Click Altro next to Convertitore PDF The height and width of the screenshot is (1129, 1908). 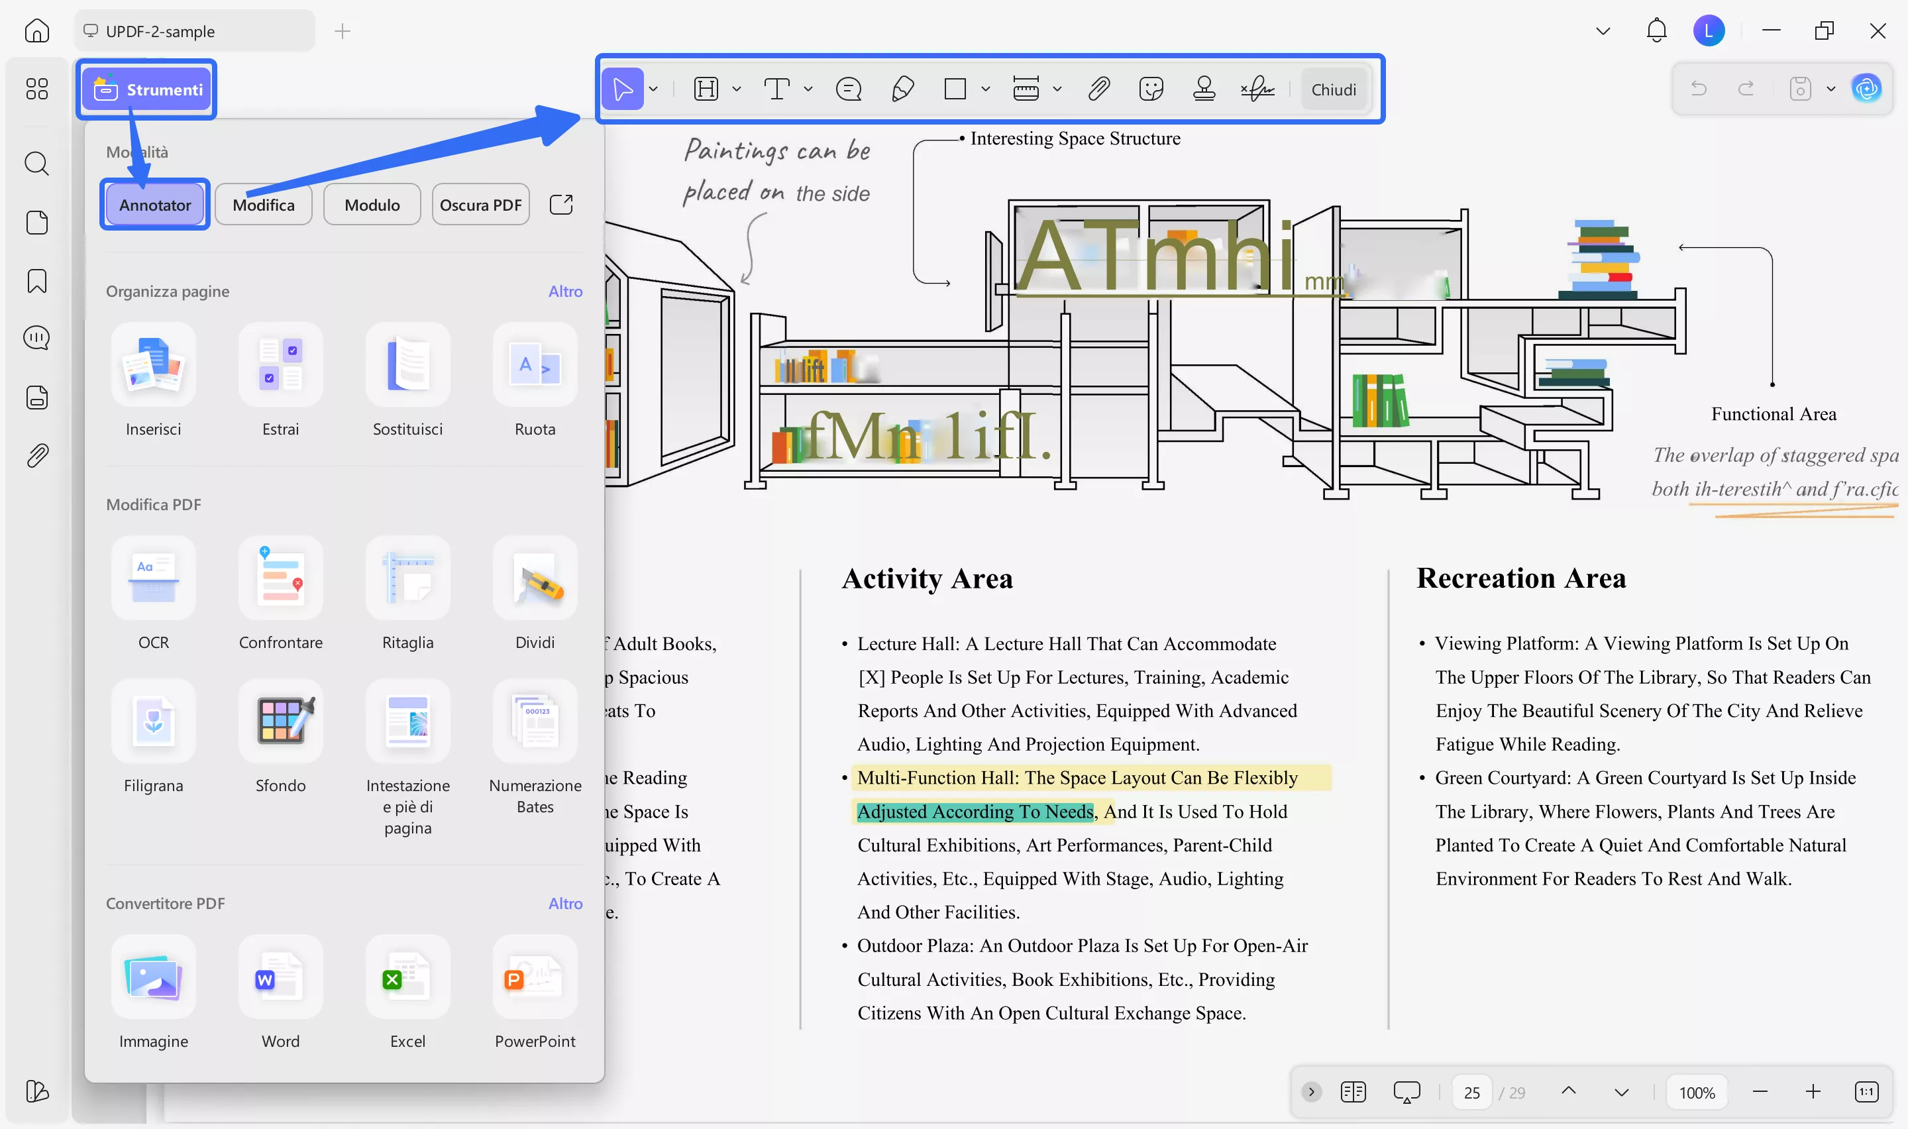tap(565, 903)
